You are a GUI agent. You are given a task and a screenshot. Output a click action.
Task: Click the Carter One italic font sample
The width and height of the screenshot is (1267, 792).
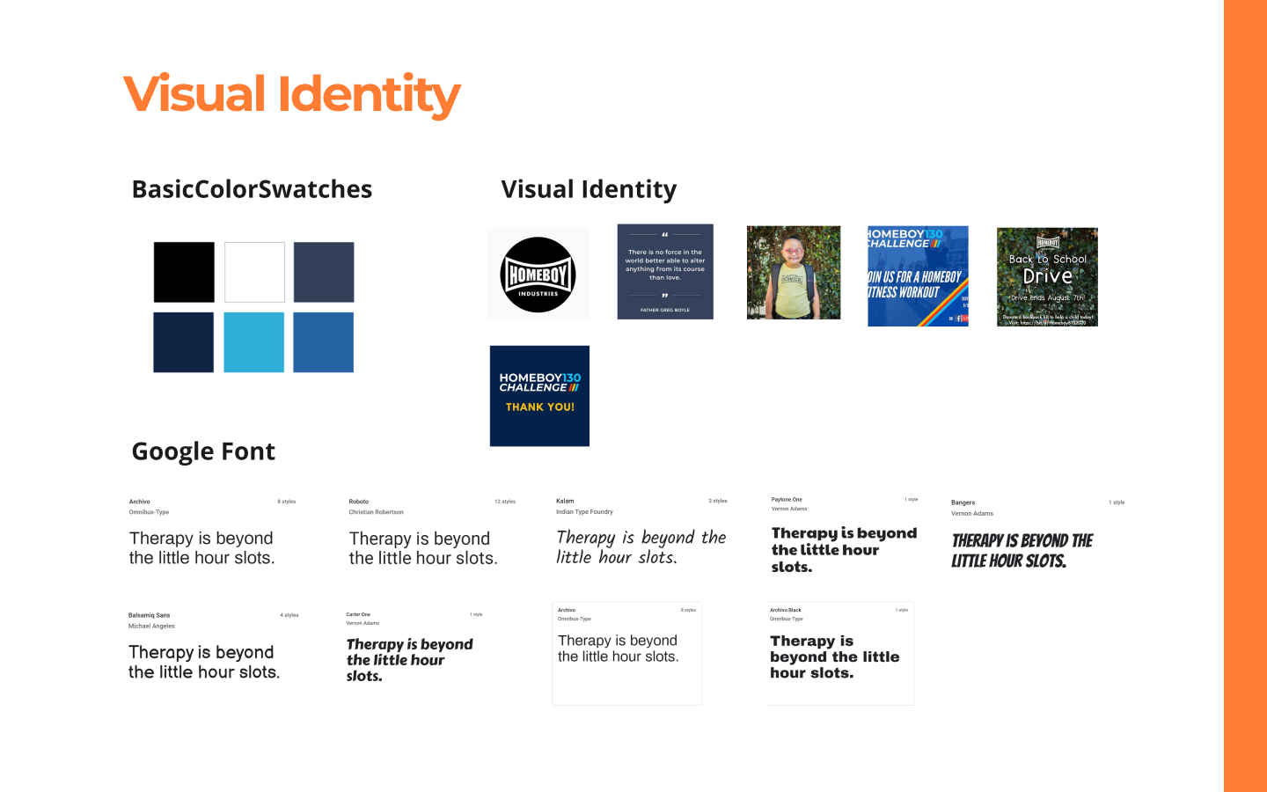(409, 660)
